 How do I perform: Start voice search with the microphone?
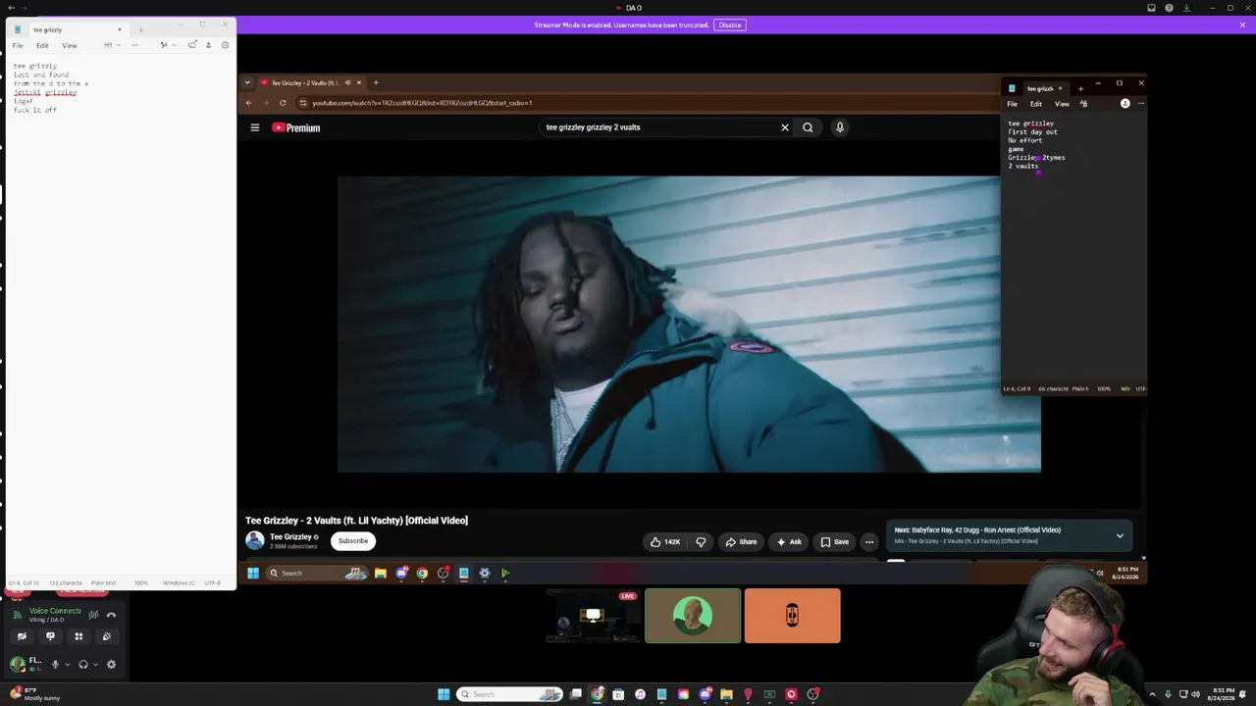[840, 127]
